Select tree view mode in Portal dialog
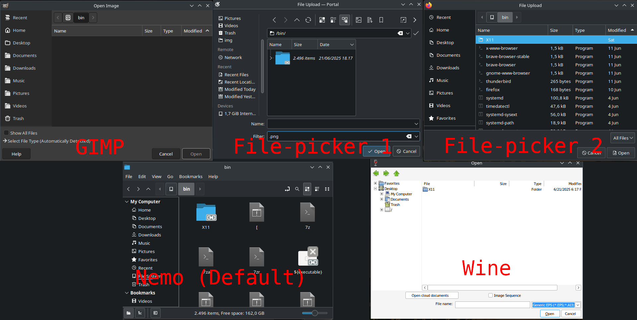Viewport: 637px width, 320px height. click(345, 20)
